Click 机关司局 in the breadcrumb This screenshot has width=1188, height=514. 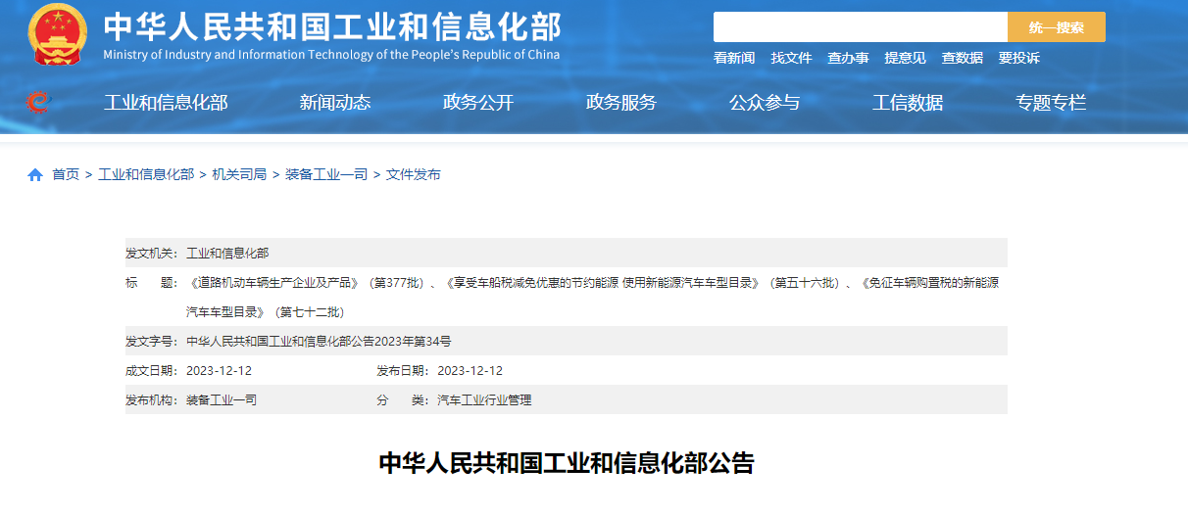point(239,175)
